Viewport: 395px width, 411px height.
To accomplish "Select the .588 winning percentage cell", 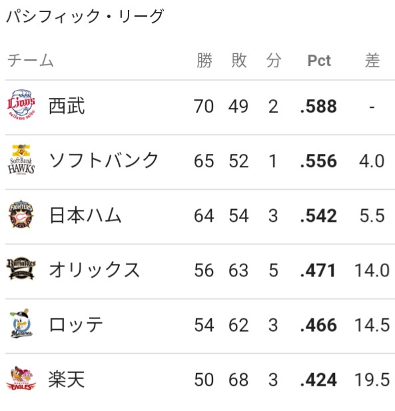I will pos(318,107).
